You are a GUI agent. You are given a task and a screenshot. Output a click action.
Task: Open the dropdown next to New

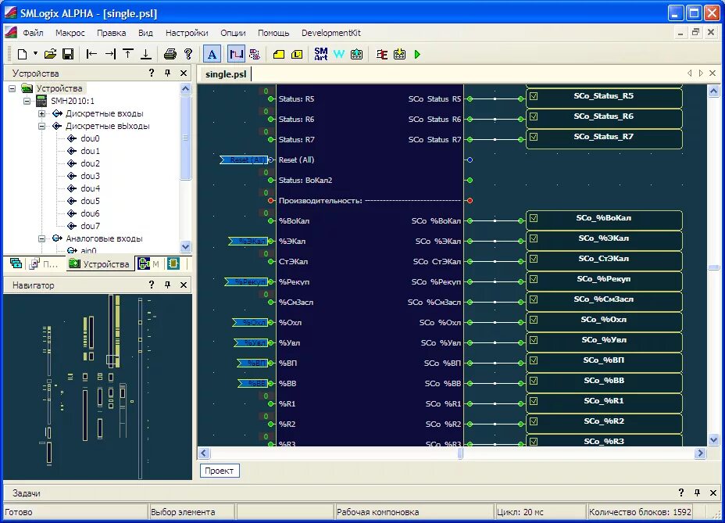point(35,54)
